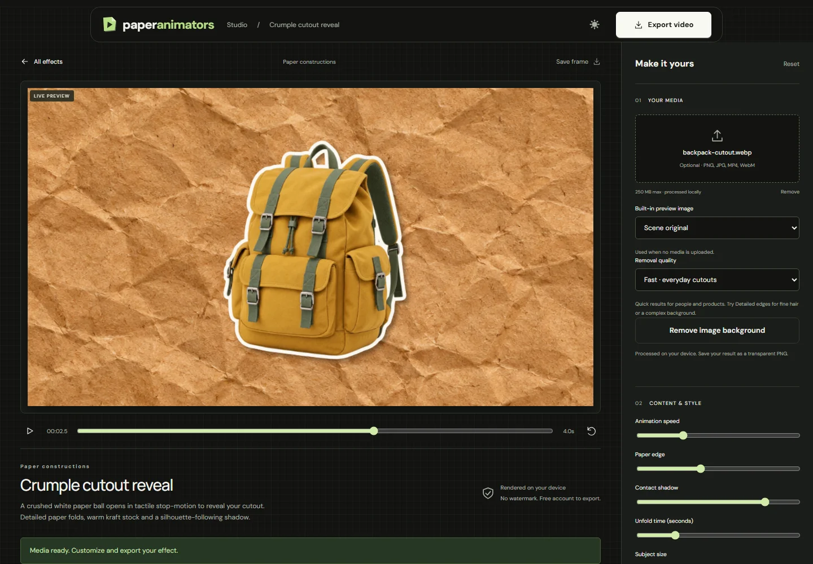
Task: Open the Removal quality dropdown
Action: coord(717,280)
